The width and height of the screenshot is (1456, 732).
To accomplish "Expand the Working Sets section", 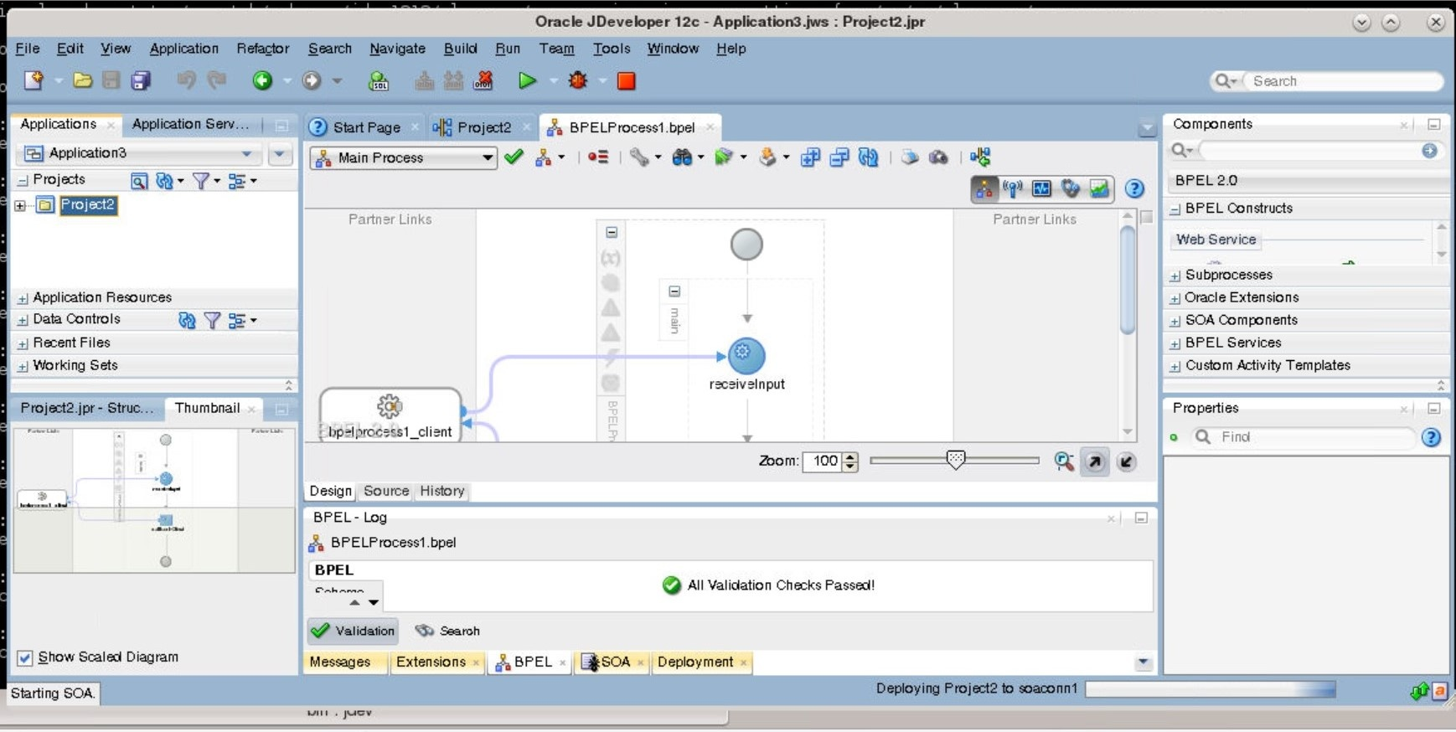I will 23,366.
